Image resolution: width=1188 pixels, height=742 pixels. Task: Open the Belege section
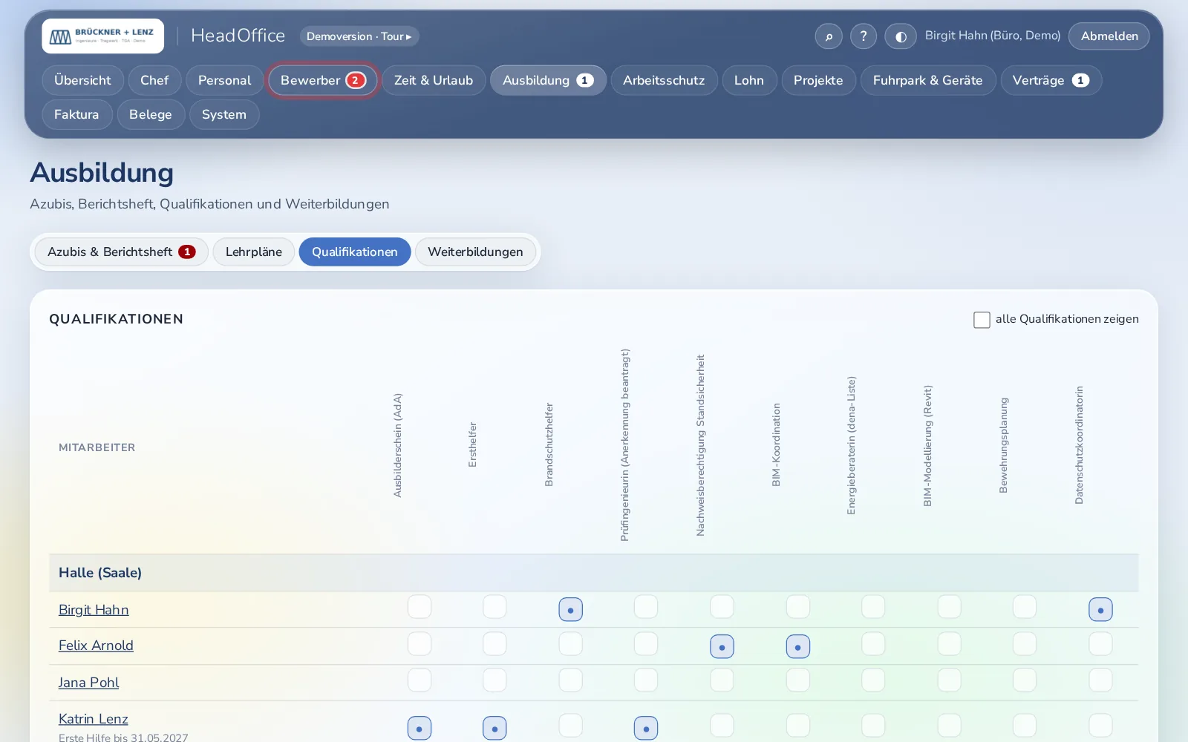click(x=151, y=114)
